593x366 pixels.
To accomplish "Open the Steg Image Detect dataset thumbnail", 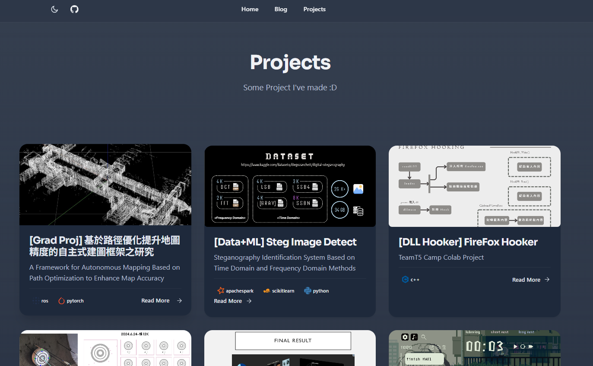I will (x=290, y=186).
